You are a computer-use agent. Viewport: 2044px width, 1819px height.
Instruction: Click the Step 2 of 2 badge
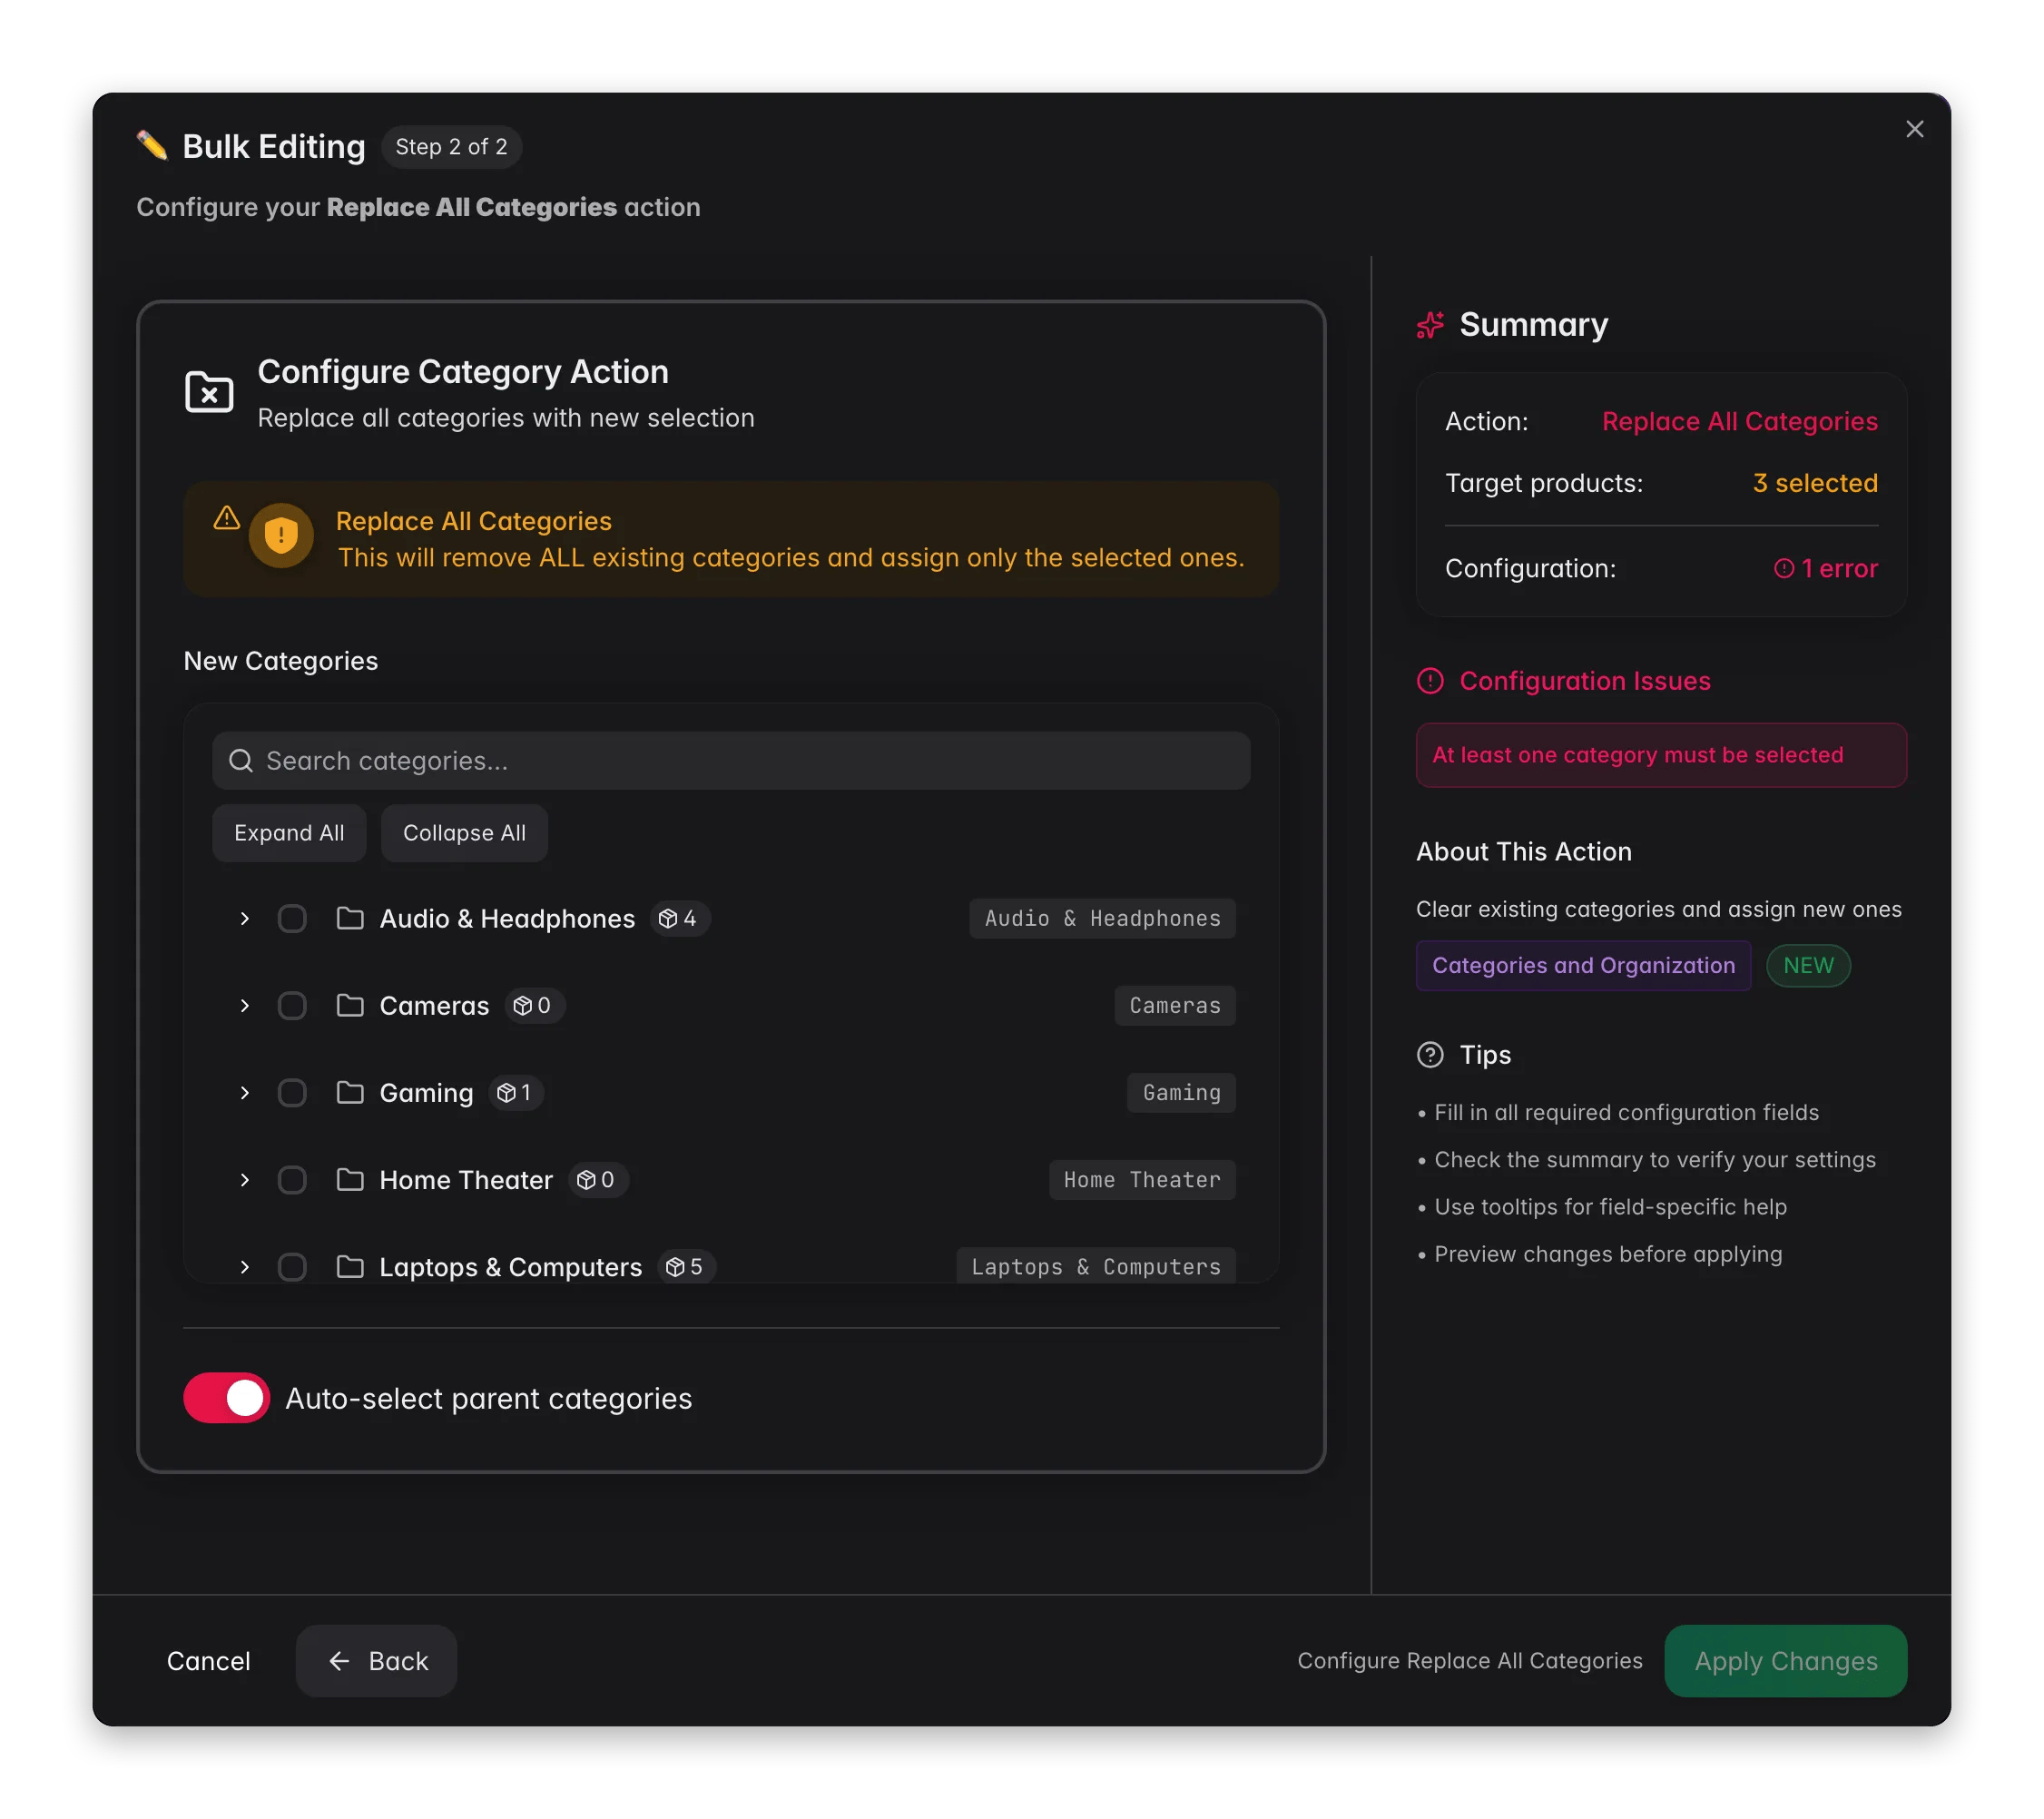tap(451, 147)
